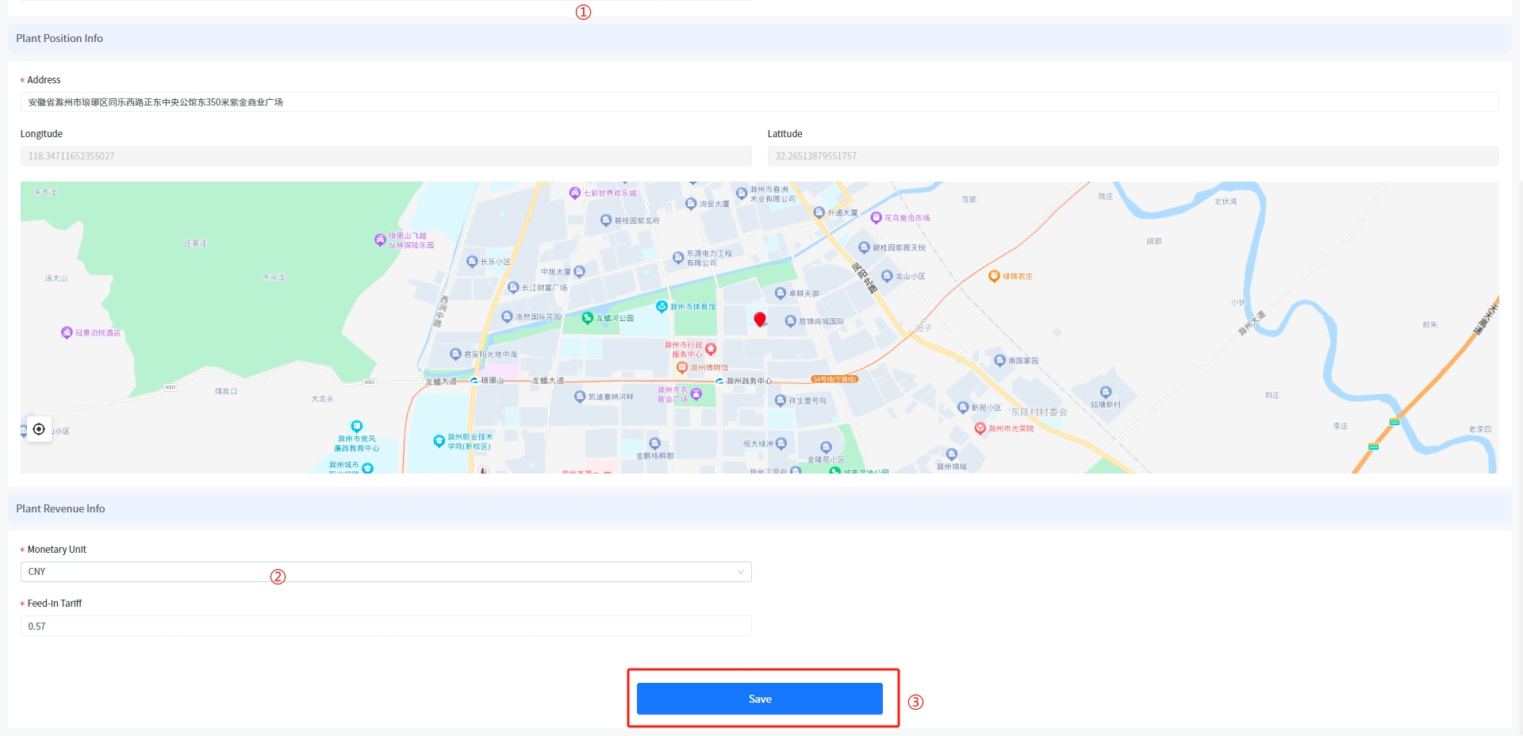
Task: Click the 滁州政务中心 metro station icon
Action: 719,381
